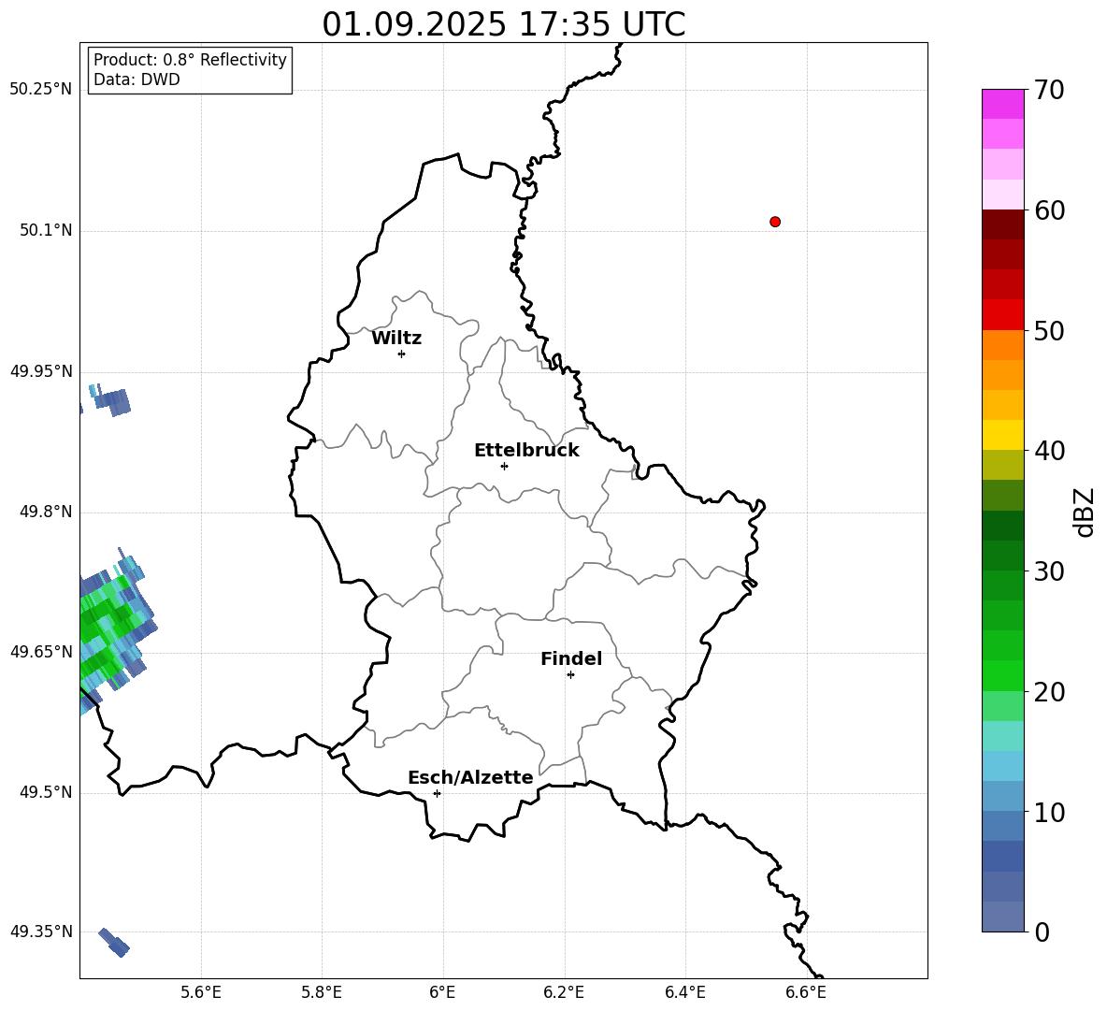Pick the dark maroon swatch just below 60 dBZ
The width and height of the screenshot is (1107, 1011).
1002,224
